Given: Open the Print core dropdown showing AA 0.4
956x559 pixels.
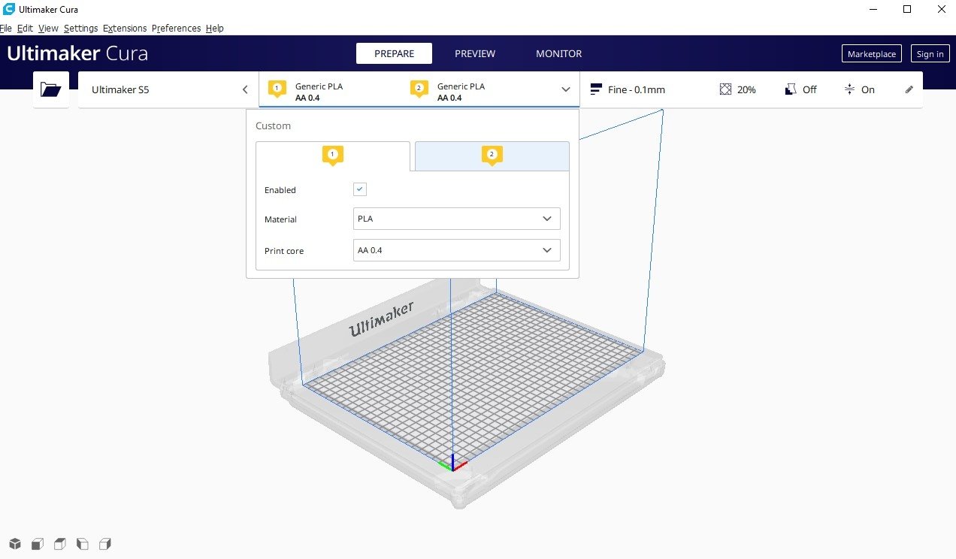Looking at the screenshot, I should tap(456, 250).
